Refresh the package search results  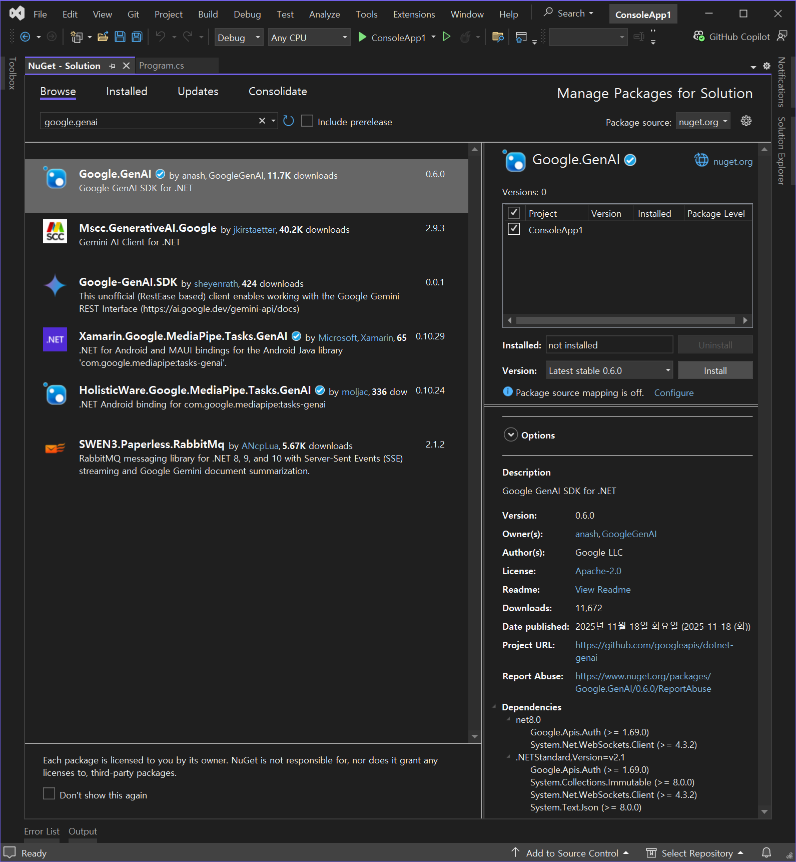click(288, 121)
